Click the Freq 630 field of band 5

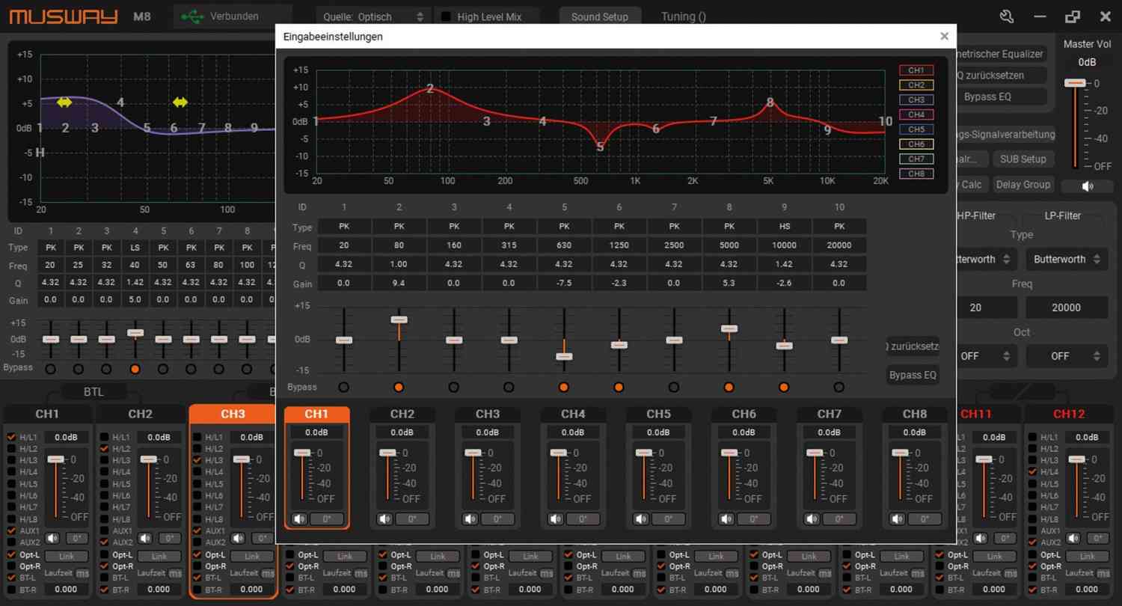(x=564, y=245)
